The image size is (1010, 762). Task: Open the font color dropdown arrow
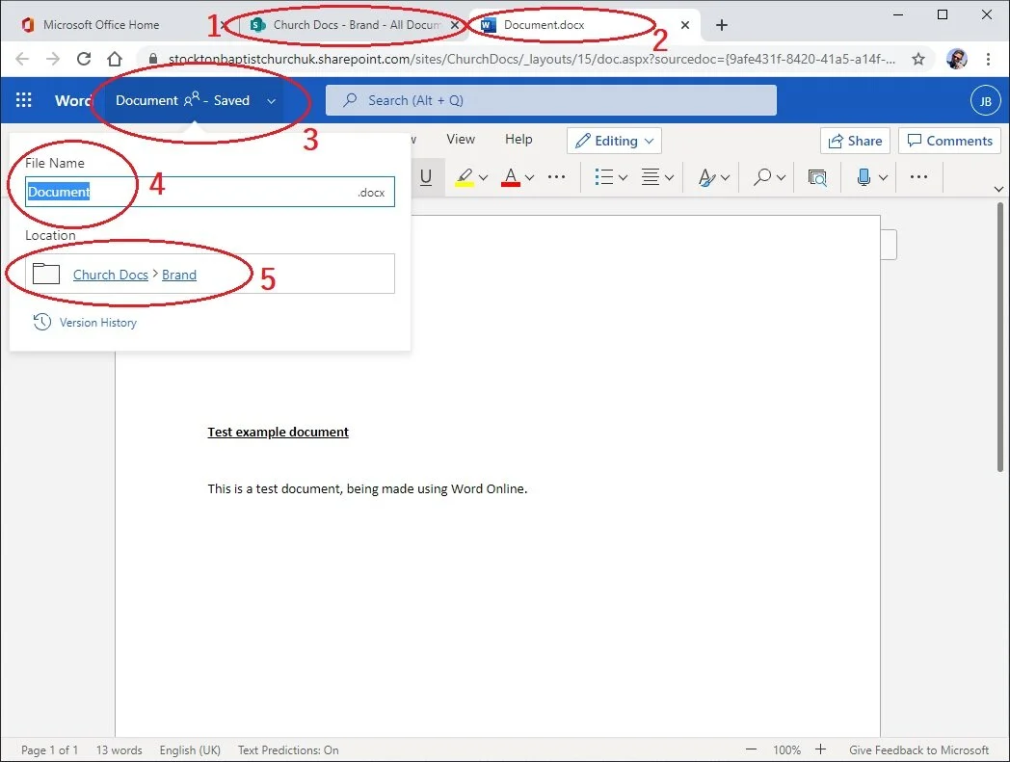coord(529,178)
